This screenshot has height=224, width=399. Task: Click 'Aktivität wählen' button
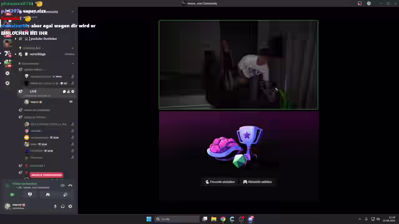coord(257,182)
